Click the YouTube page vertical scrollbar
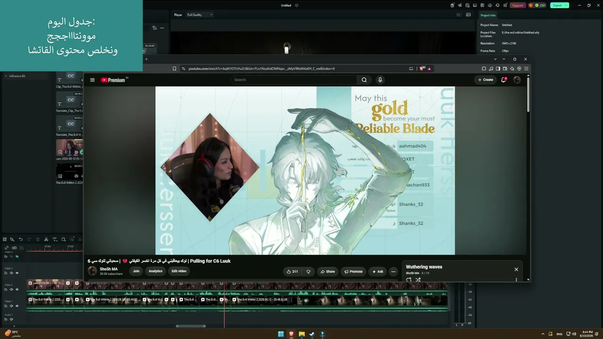The height and width of the screenshot is (339, 603). tap(528, 94)
